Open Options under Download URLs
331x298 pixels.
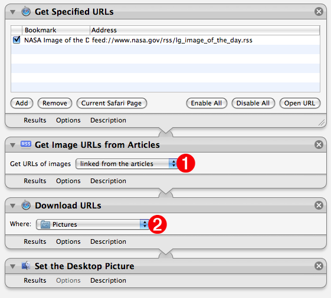68,241
